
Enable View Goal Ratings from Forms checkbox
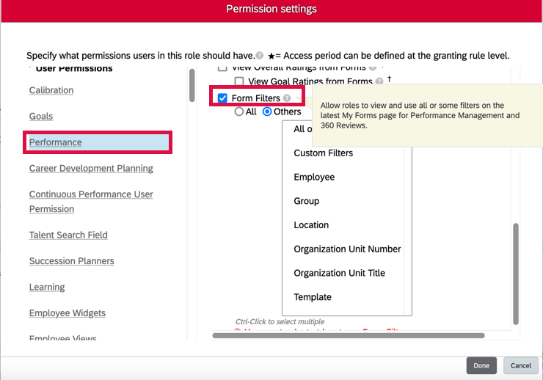[x=239, y=81]
